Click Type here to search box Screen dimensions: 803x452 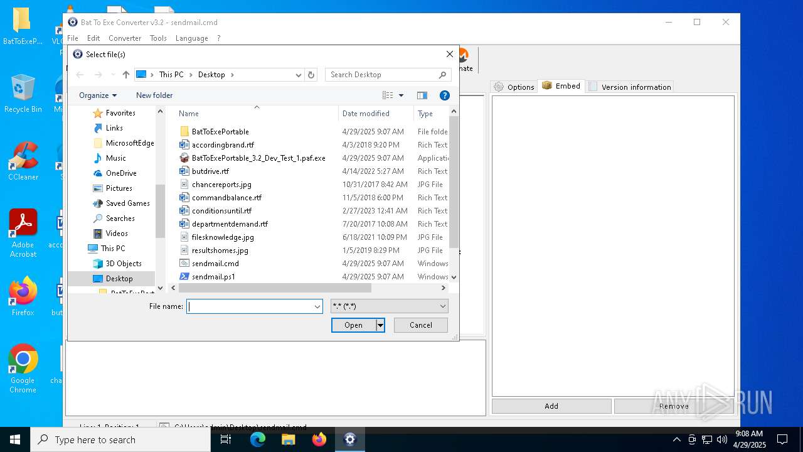[120, 439]
